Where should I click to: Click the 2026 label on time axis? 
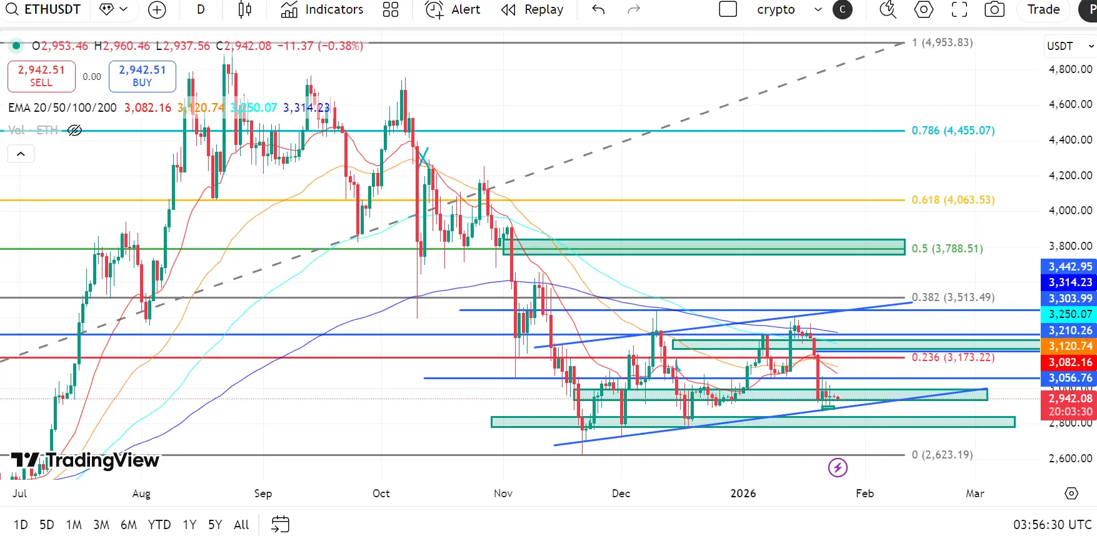(x=743, y=494)
